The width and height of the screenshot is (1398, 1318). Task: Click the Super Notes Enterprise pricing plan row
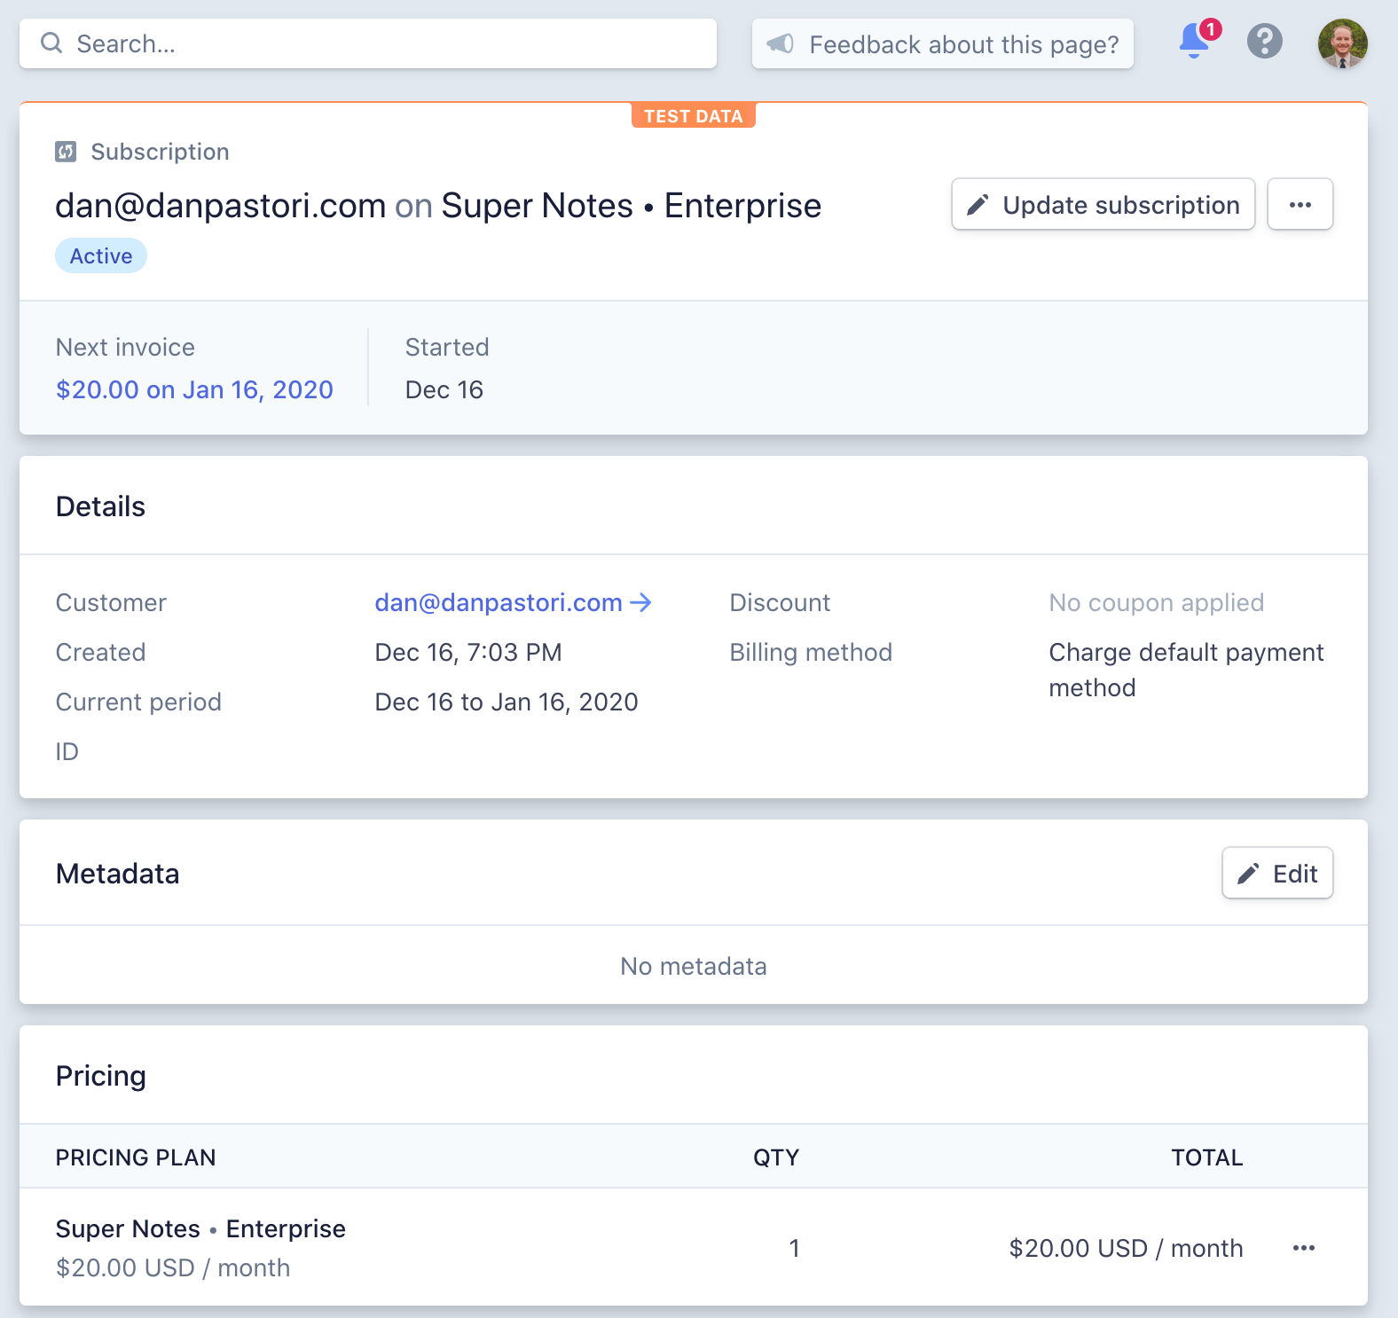coord(694,1247)
